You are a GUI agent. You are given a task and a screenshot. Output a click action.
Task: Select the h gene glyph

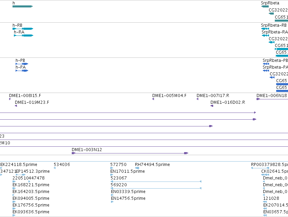23,6
